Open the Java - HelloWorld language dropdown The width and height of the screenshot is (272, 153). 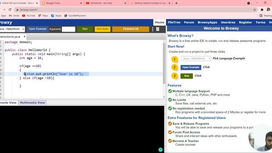pyautogui.click(x=12, y=29)
